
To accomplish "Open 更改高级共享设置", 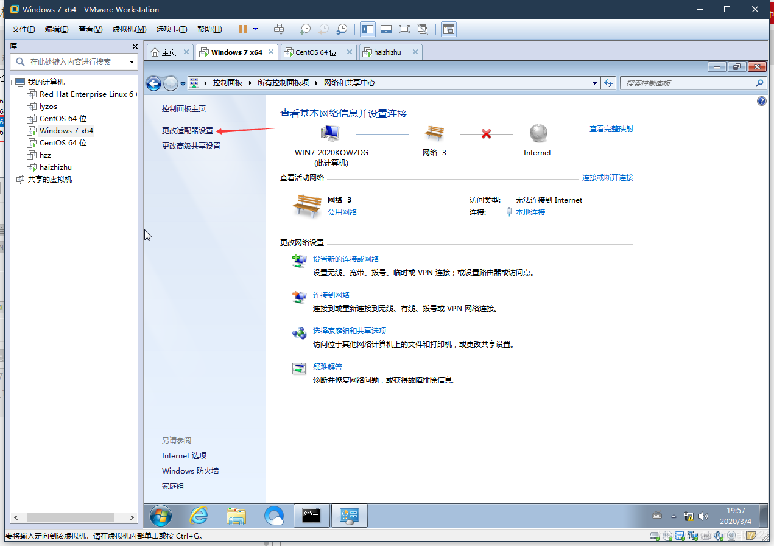I will click(191, 146).
